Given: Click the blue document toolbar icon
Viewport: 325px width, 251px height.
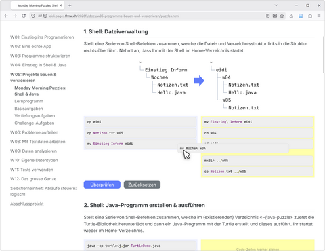Looking at the screenshot, I should (301, 16).
